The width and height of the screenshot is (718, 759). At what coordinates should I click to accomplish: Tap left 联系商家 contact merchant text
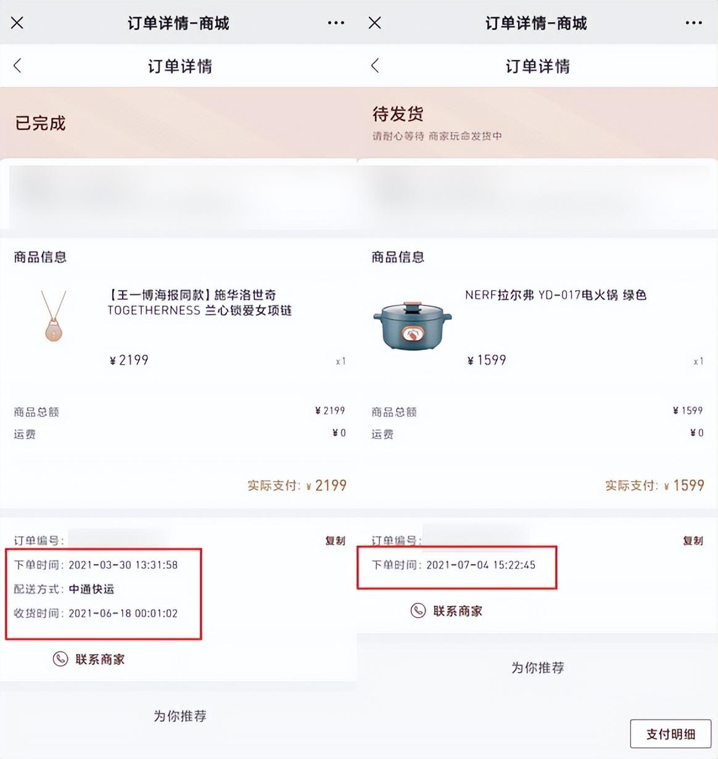100,659
